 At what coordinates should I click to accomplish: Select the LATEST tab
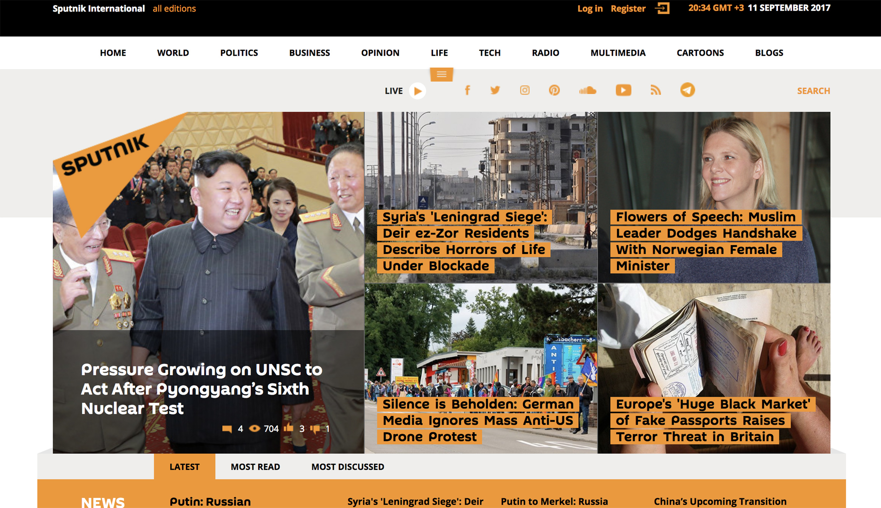pyautogui.click(x=185, y=466)
